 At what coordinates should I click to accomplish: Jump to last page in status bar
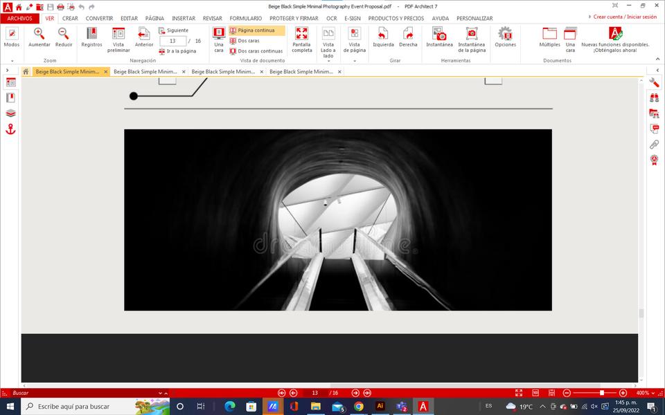[367, 393]
